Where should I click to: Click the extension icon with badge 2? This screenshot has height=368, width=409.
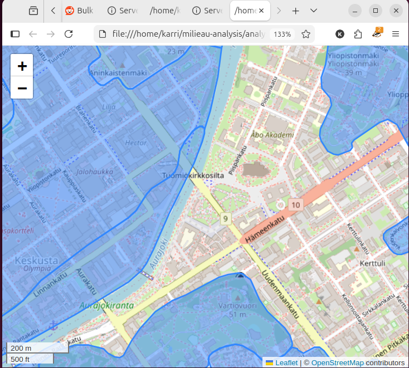(x=377, y=34)
